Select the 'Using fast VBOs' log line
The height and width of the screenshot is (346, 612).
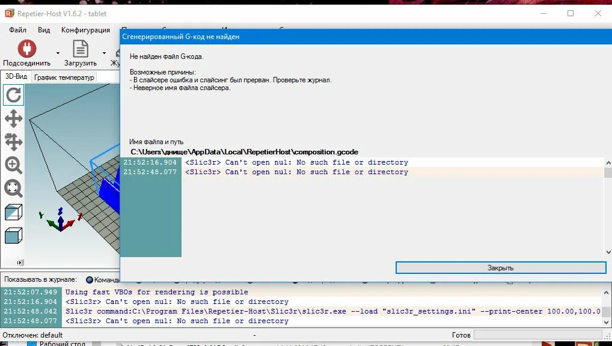tap(156, 292)
